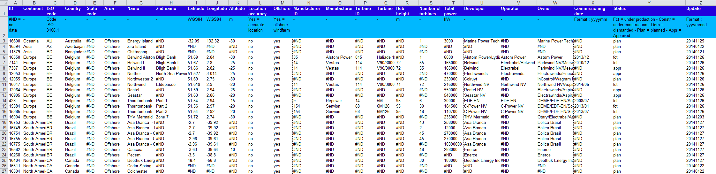Select column A header
Screen dimensions: 716x174
coord(15,3)
